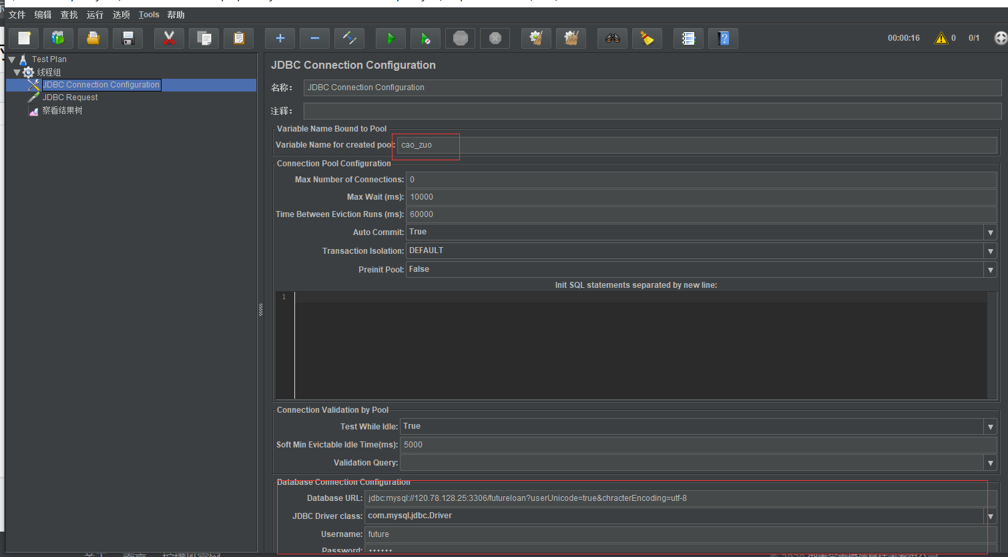Paste from clipboard using toolbar icon
The height and width of the screenshot is (557, 1008).
coord(239,38)
